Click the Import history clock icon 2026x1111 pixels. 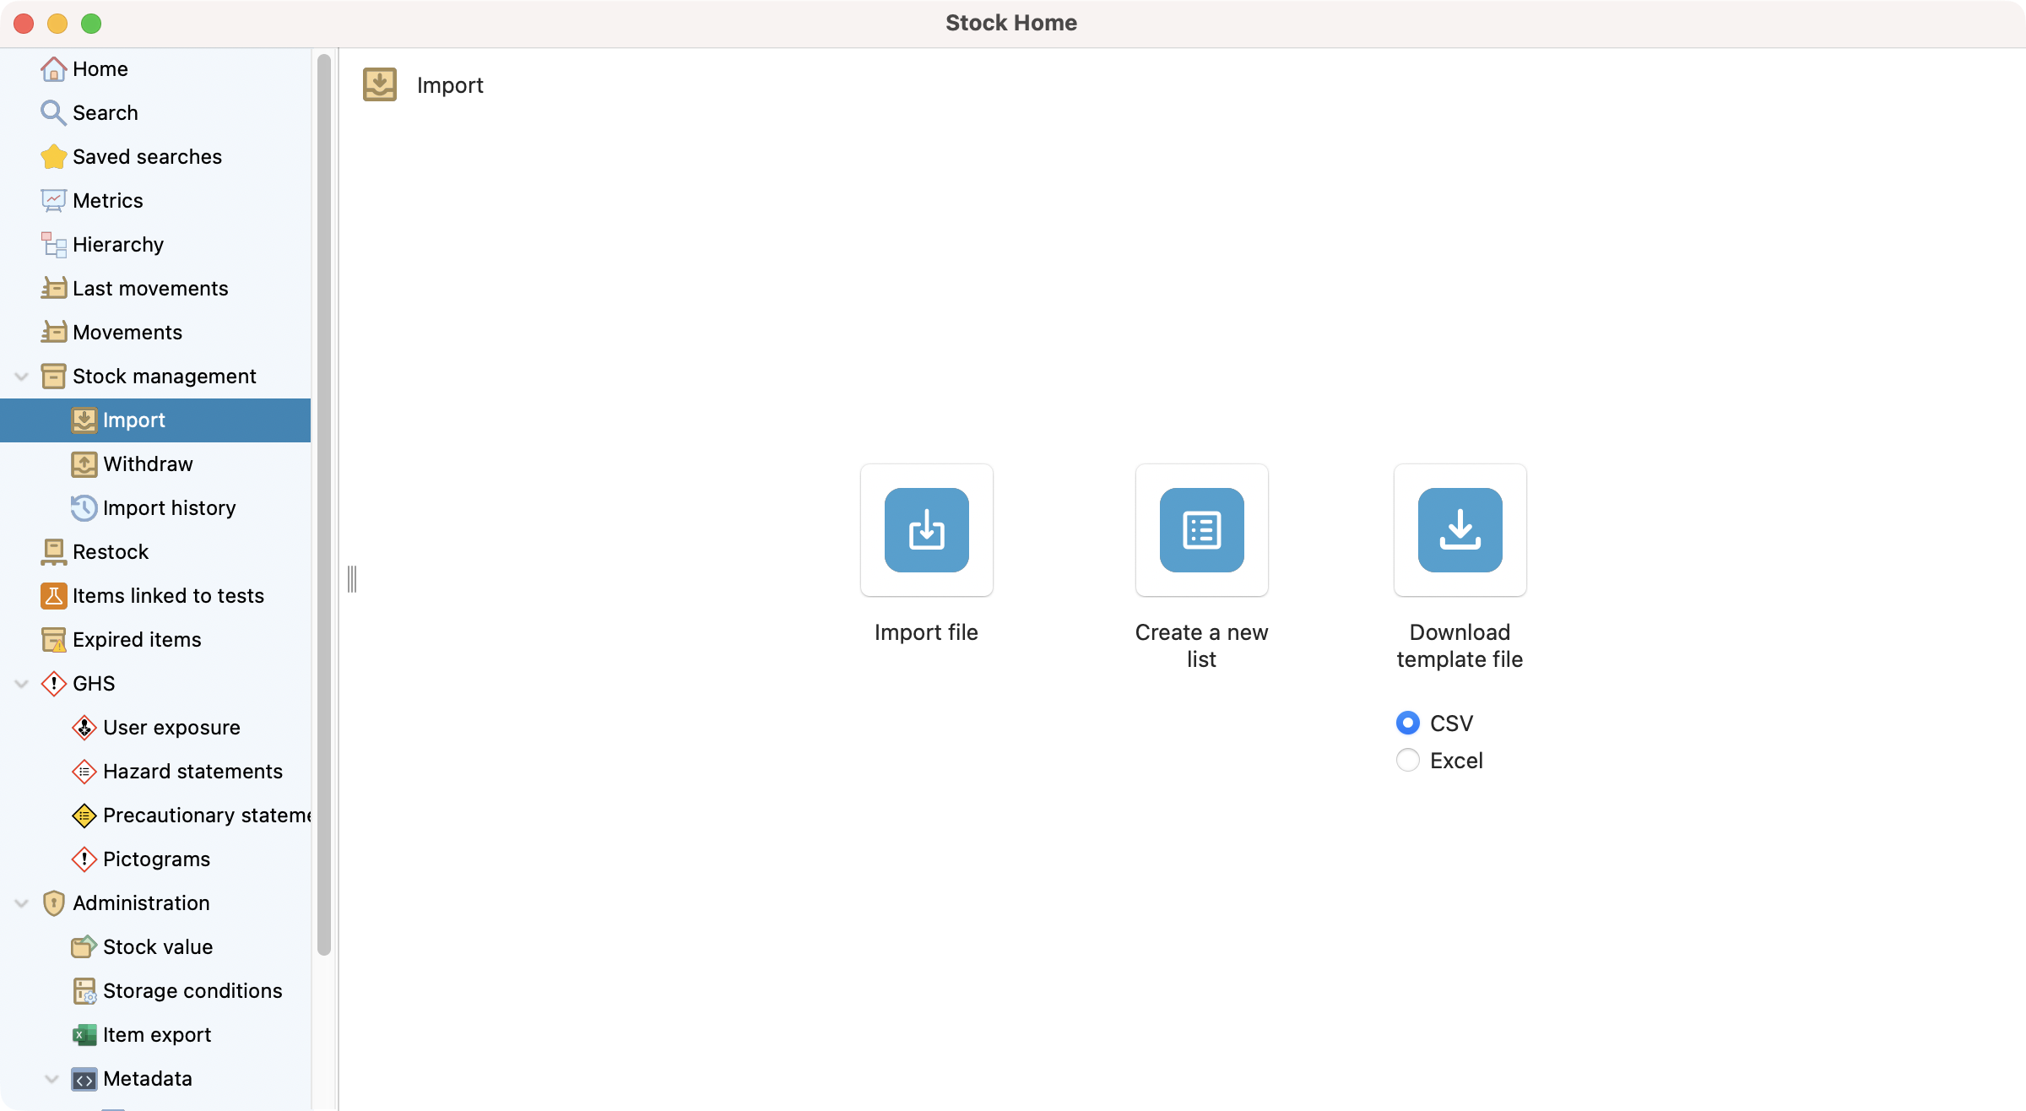84,508
